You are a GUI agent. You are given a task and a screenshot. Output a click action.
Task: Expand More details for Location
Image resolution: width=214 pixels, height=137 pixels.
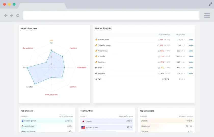[x=191, y=73]
